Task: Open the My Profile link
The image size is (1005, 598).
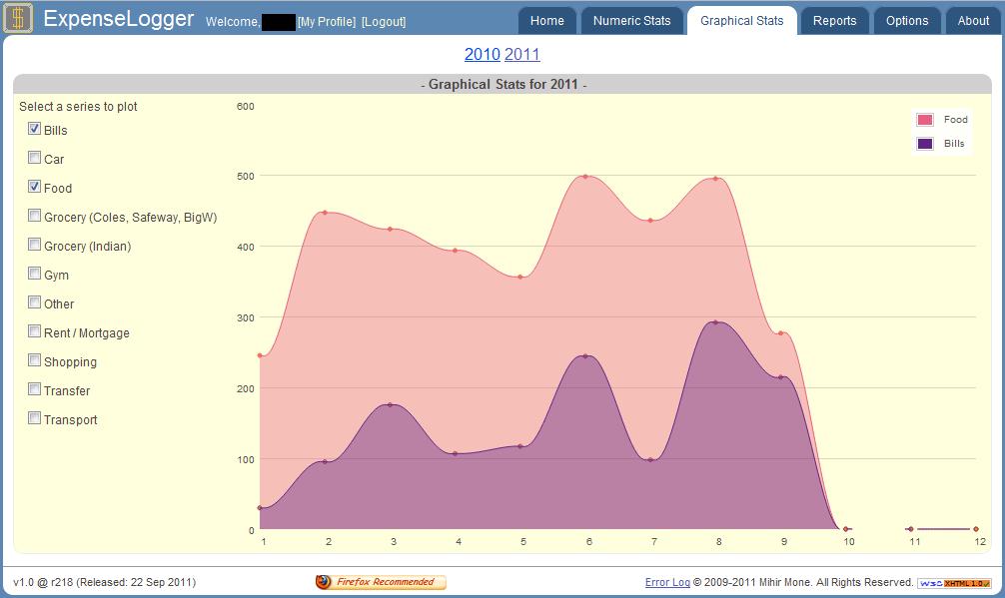Action: [327, 22]
